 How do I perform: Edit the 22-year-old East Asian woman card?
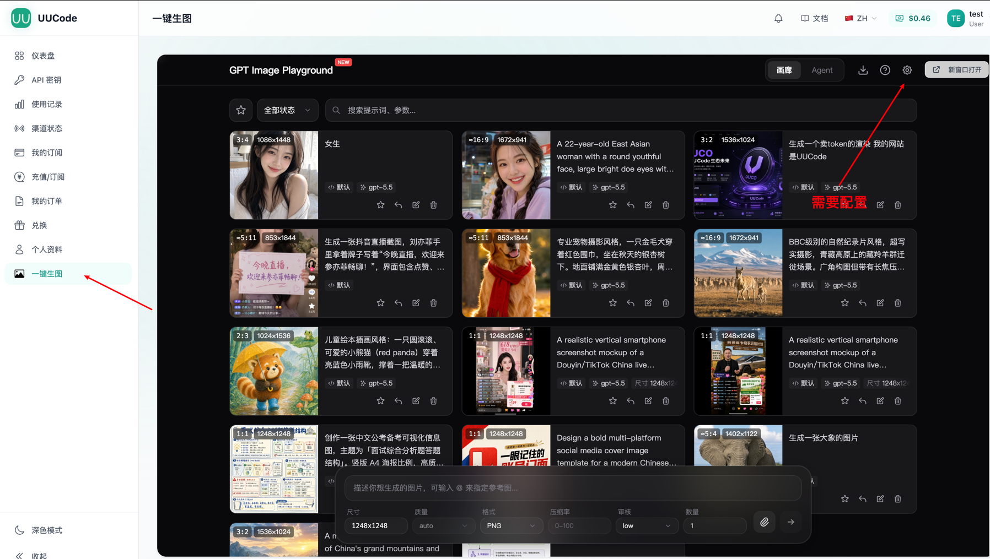[648, 205]
